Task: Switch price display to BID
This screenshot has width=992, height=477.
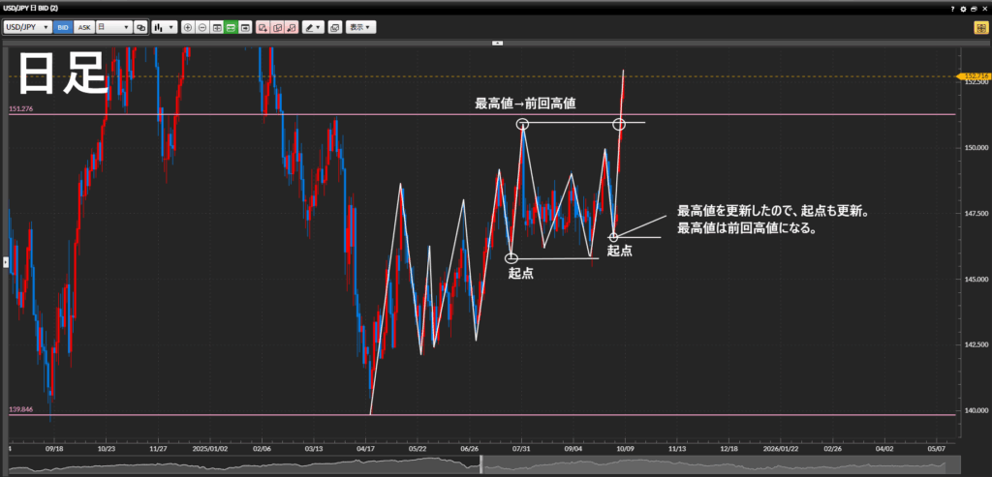Action: pyautogui.click(x=63, y=27)
